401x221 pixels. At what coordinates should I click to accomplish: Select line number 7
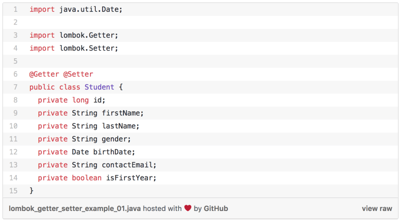click(15, 87)
